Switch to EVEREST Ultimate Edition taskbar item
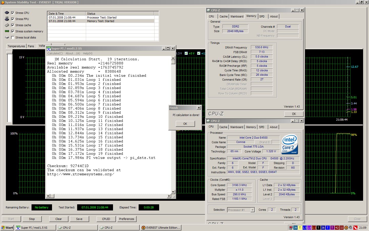This screenshot has width=369, height=231. [x=161, y=228]
